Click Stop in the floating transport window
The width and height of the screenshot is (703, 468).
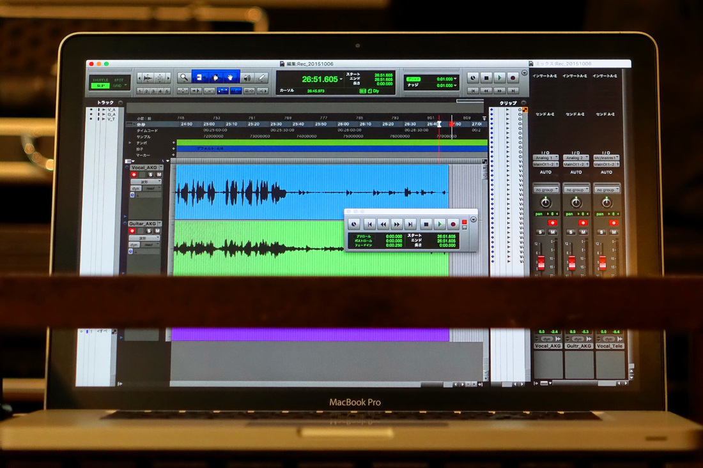(x=426, y=224)
